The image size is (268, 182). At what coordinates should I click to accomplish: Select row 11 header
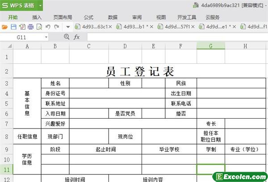[x=7, y=170]
